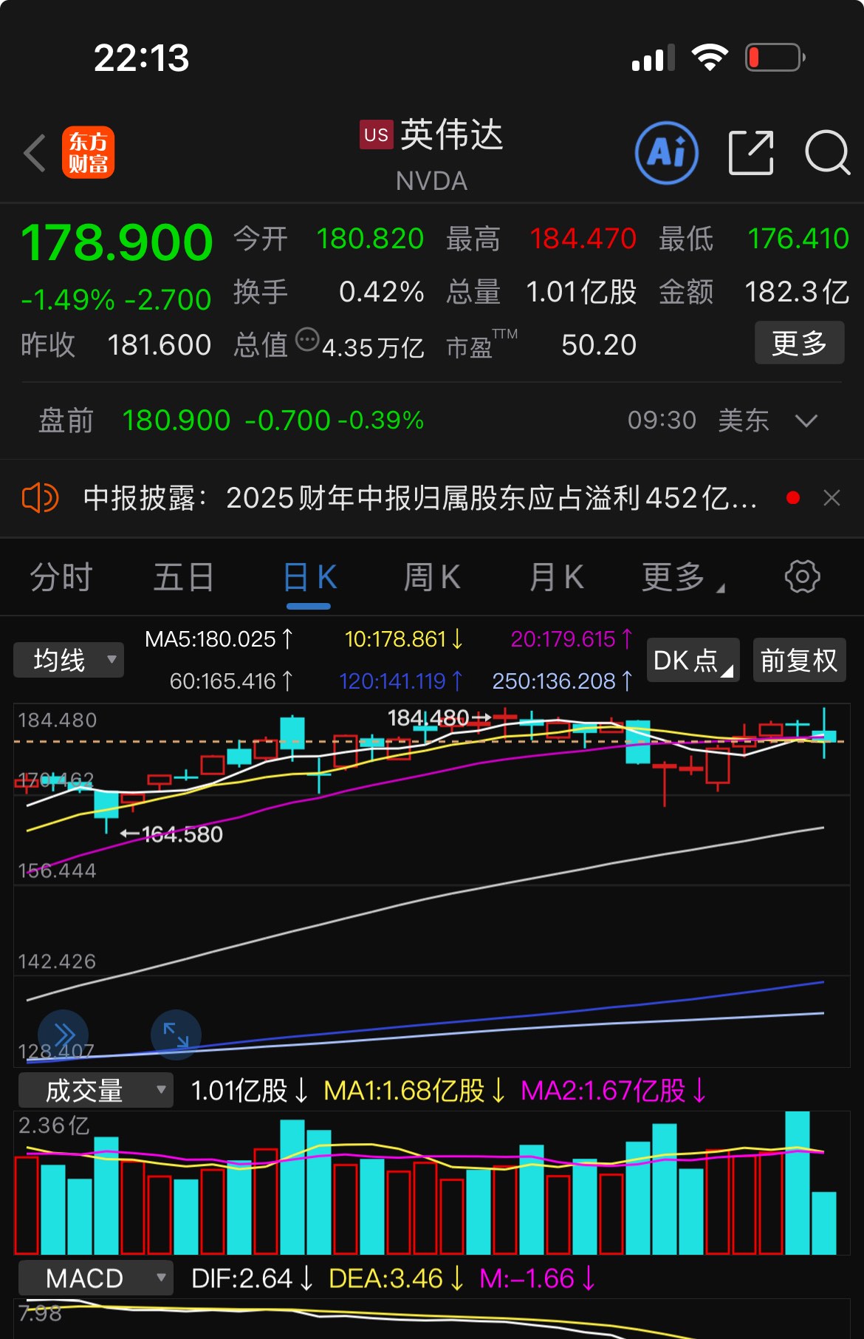Select the 日K tab
This screenshot has width=864, height=1339.
pyautogui.click(x=310, y=577)
